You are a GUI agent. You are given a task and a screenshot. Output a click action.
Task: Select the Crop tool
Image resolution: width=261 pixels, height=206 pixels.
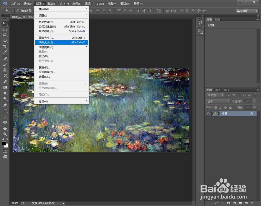click(5, 46)
